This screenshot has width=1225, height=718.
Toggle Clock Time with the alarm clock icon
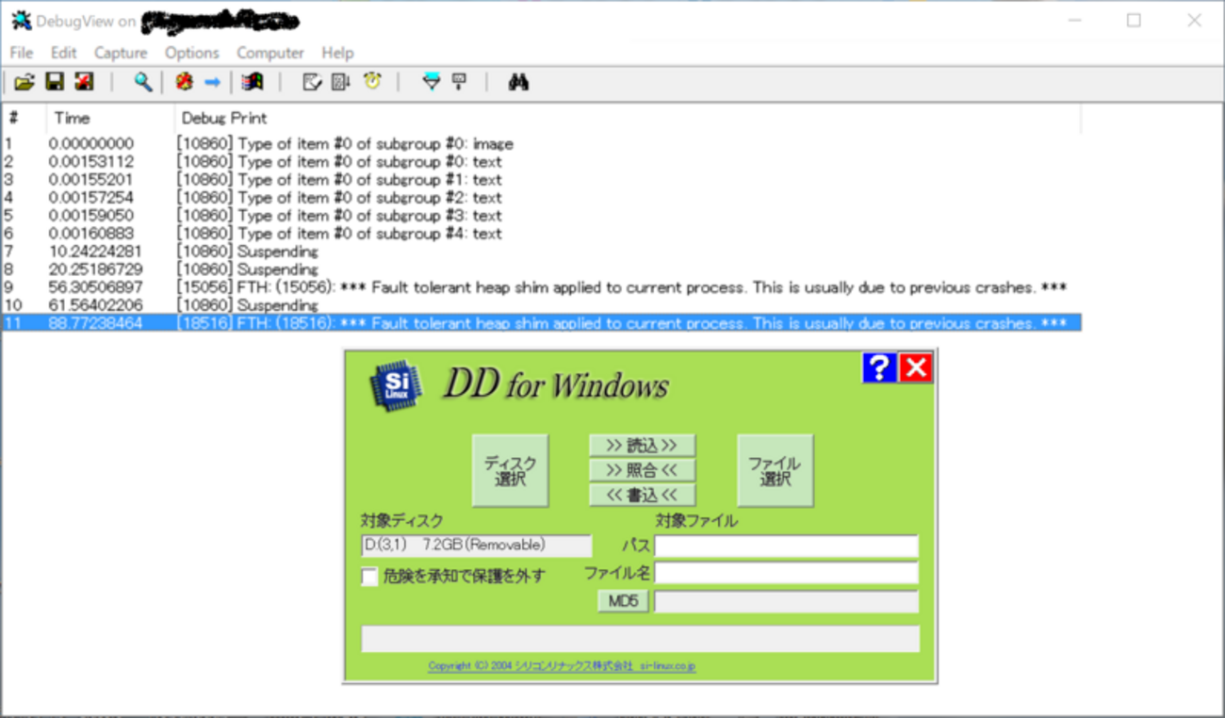pyautogui.click(x=370, y=82)
